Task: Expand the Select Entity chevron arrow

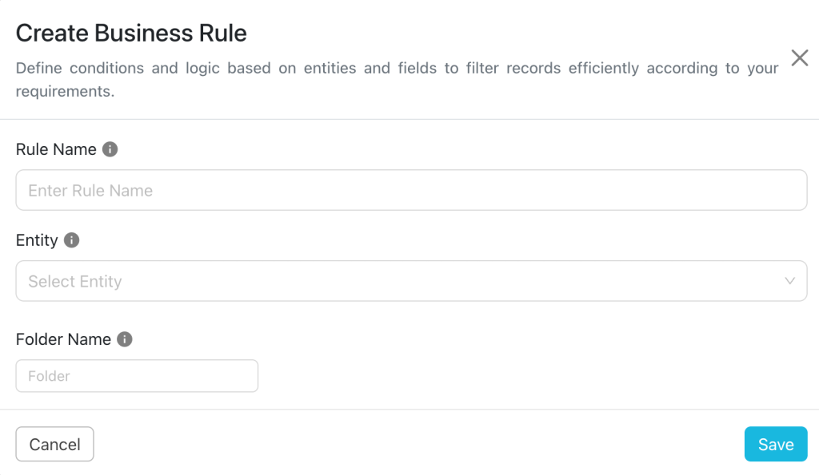Action: point(789,281)
